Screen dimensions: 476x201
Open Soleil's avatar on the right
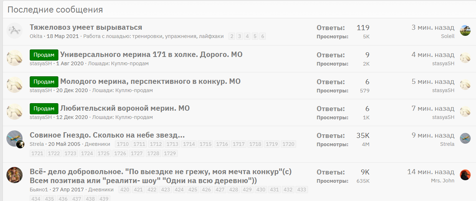coord(465,31)
